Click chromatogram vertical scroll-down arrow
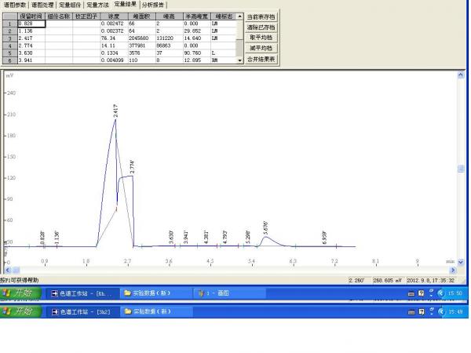Image resolution: width=471 pixels, height=353 pixels. click(461, 262)
